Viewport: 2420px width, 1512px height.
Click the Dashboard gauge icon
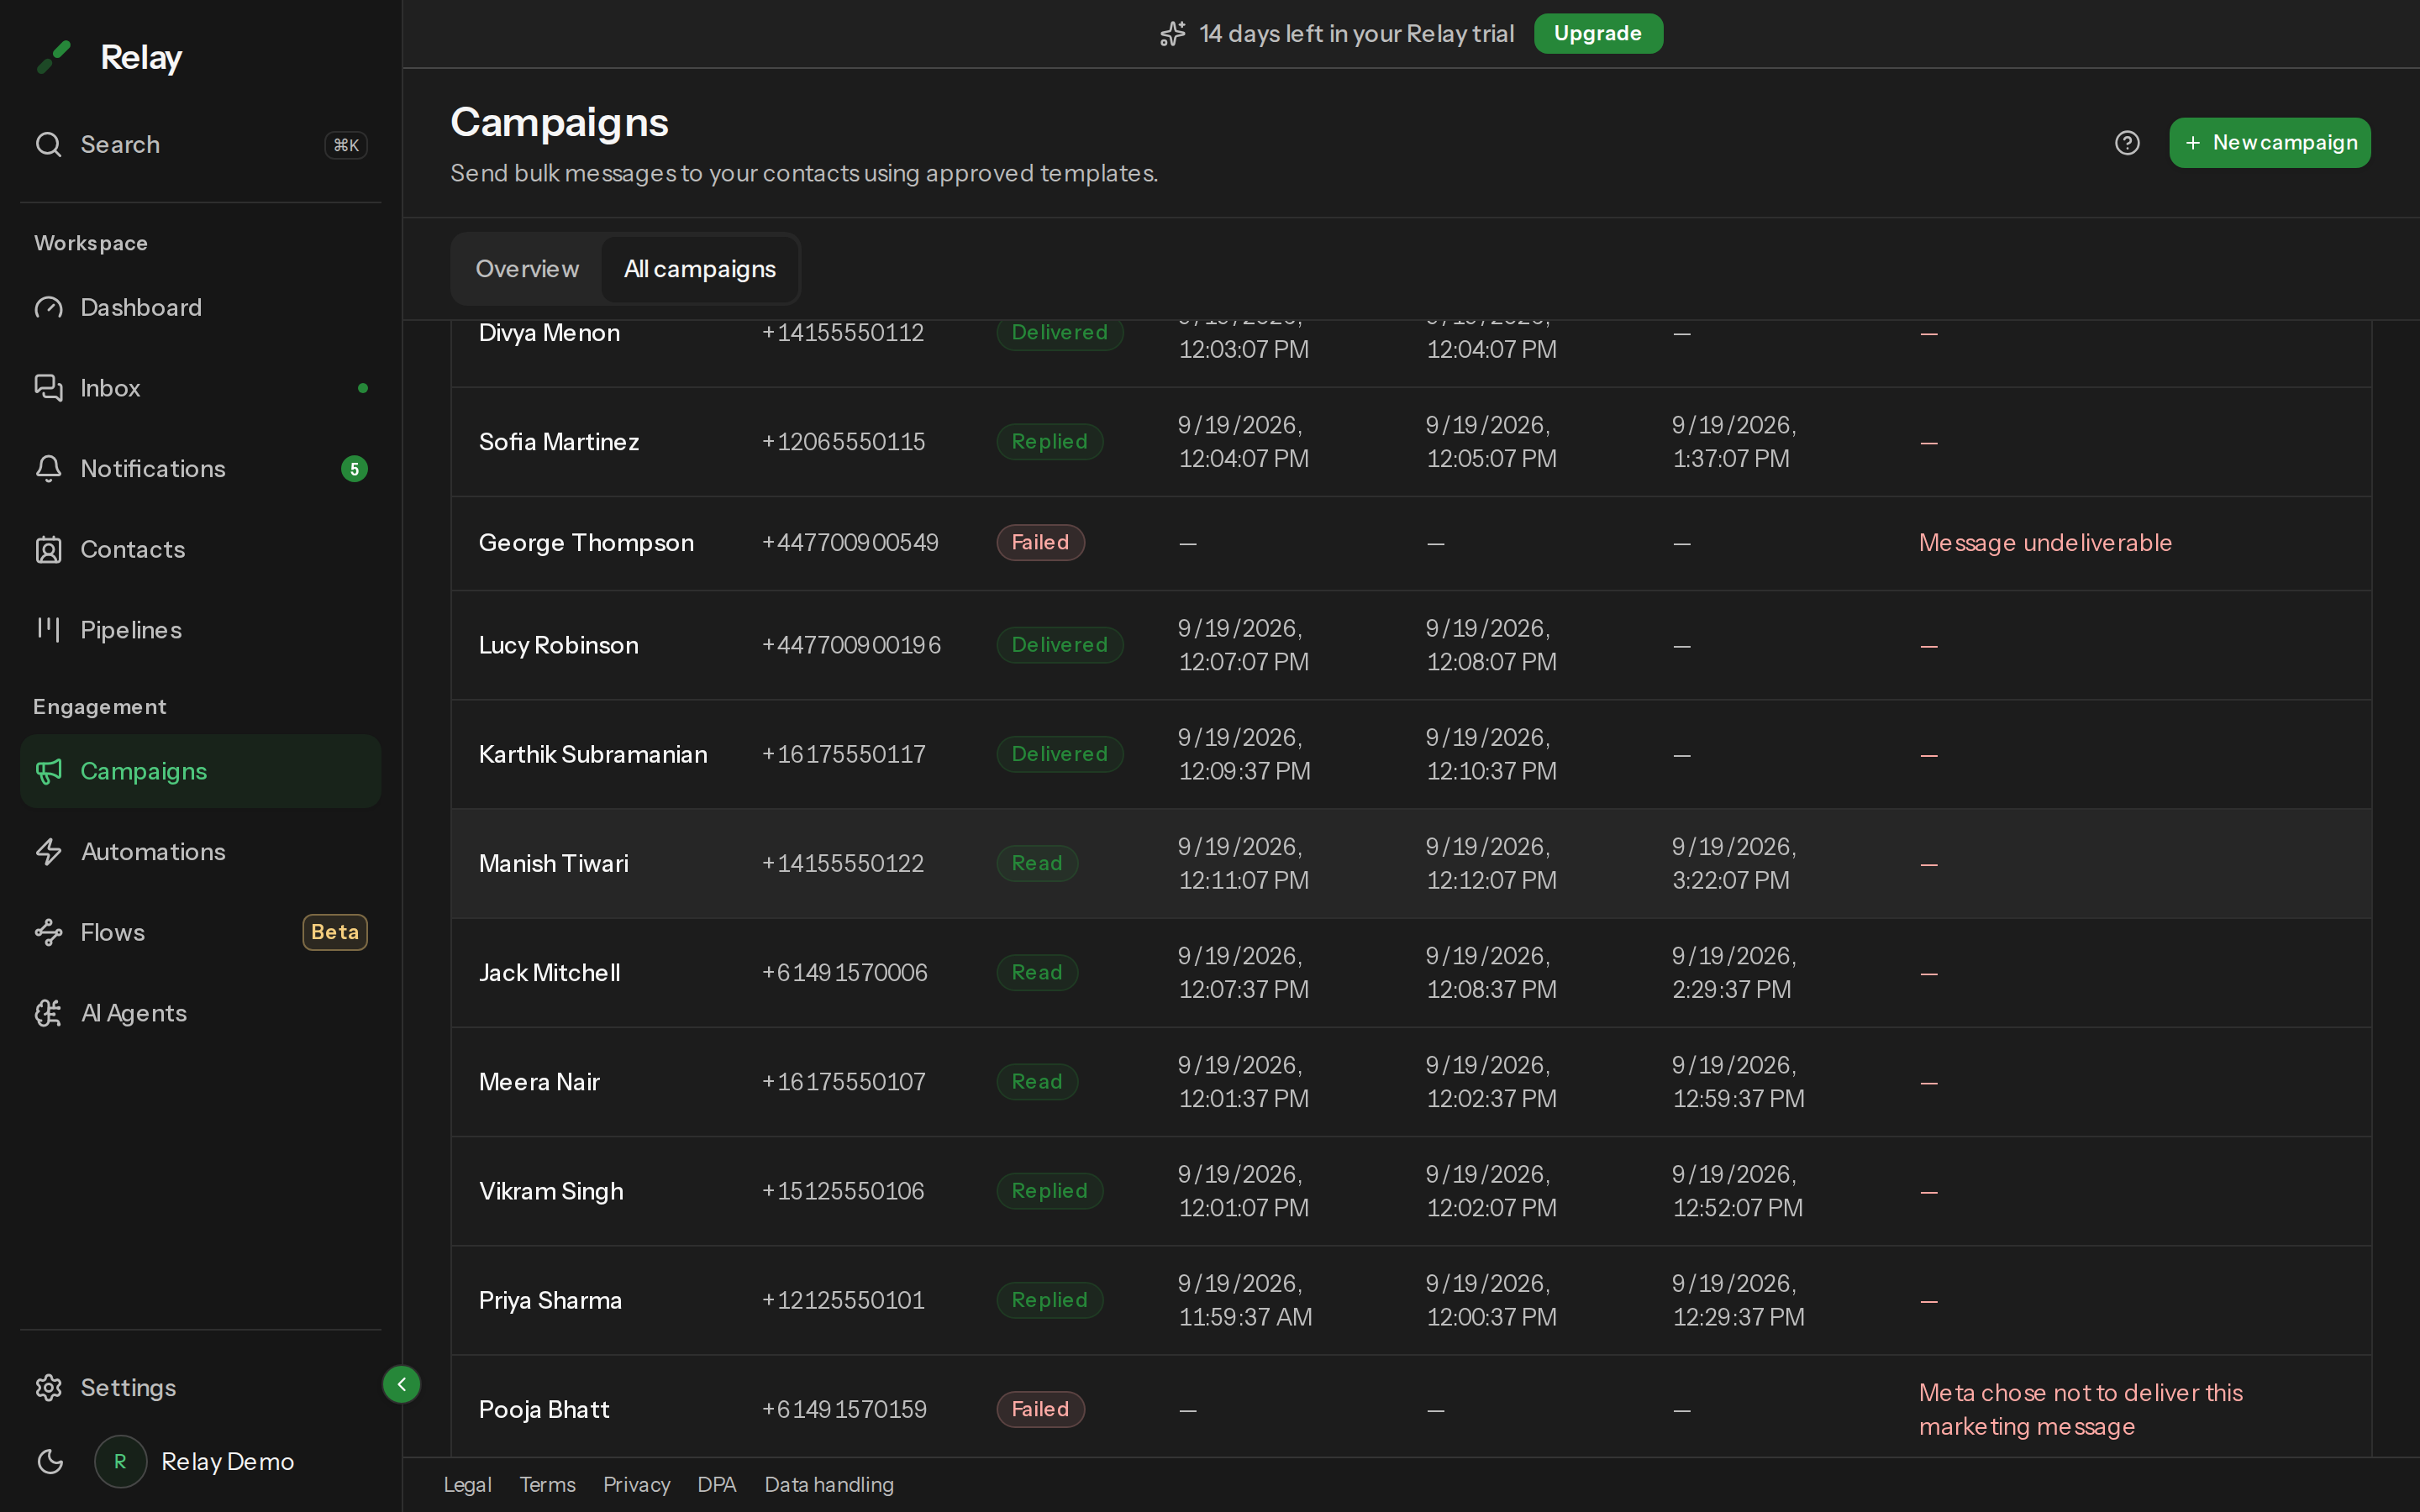coord(48,307)
